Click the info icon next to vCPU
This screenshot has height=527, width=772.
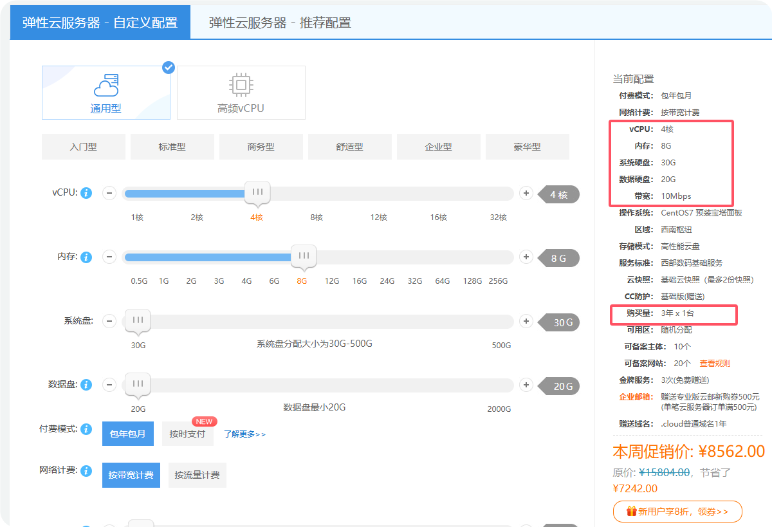click(87, 192)
